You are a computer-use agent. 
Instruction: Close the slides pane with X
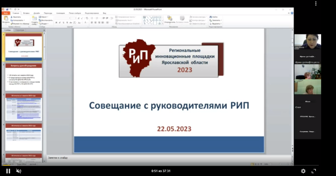point(44,30)
